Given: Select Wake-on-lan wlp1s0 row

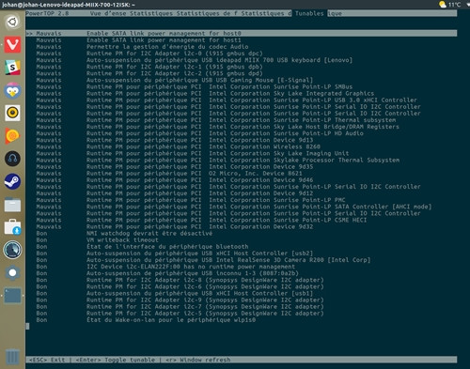Looking at the screenshot, I should tap(242, 320).
